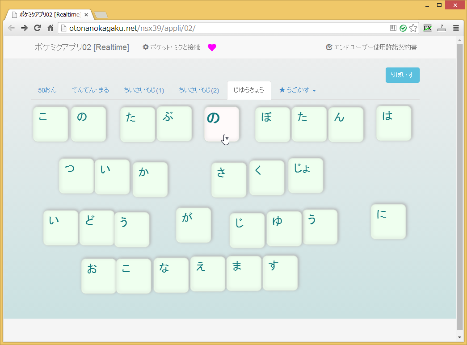Go to the browser home page
Screen dimensions: 467x345
pyautogui.click(x=50, y=28)
